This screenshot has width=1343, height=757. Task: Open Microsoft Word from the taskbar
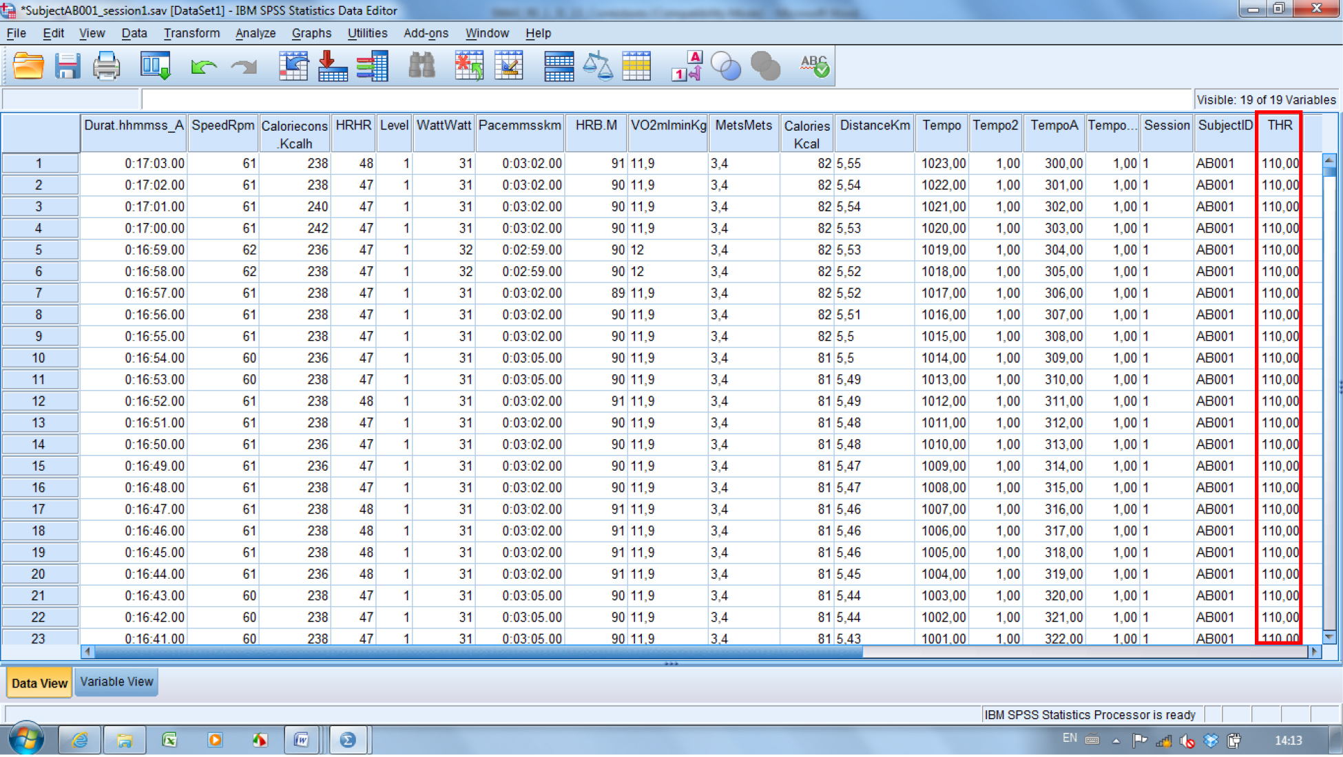pyautogui.click(x=301, y=740)
